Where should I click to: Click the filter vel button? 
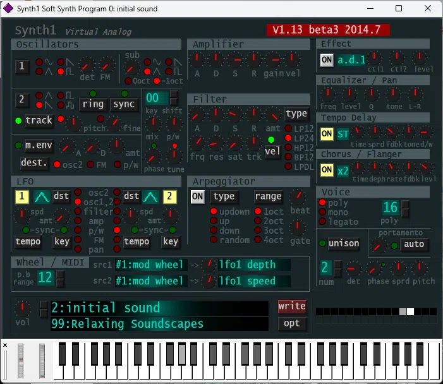click(272, 152)
